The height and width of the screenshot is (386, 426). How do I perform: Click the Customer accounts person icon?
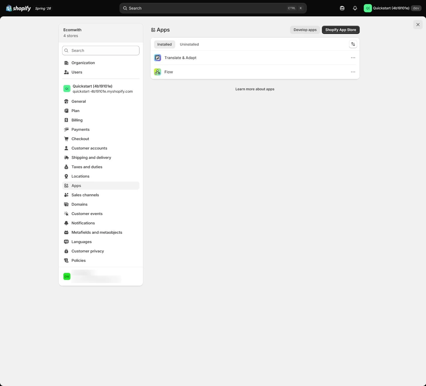coord(66,148)
